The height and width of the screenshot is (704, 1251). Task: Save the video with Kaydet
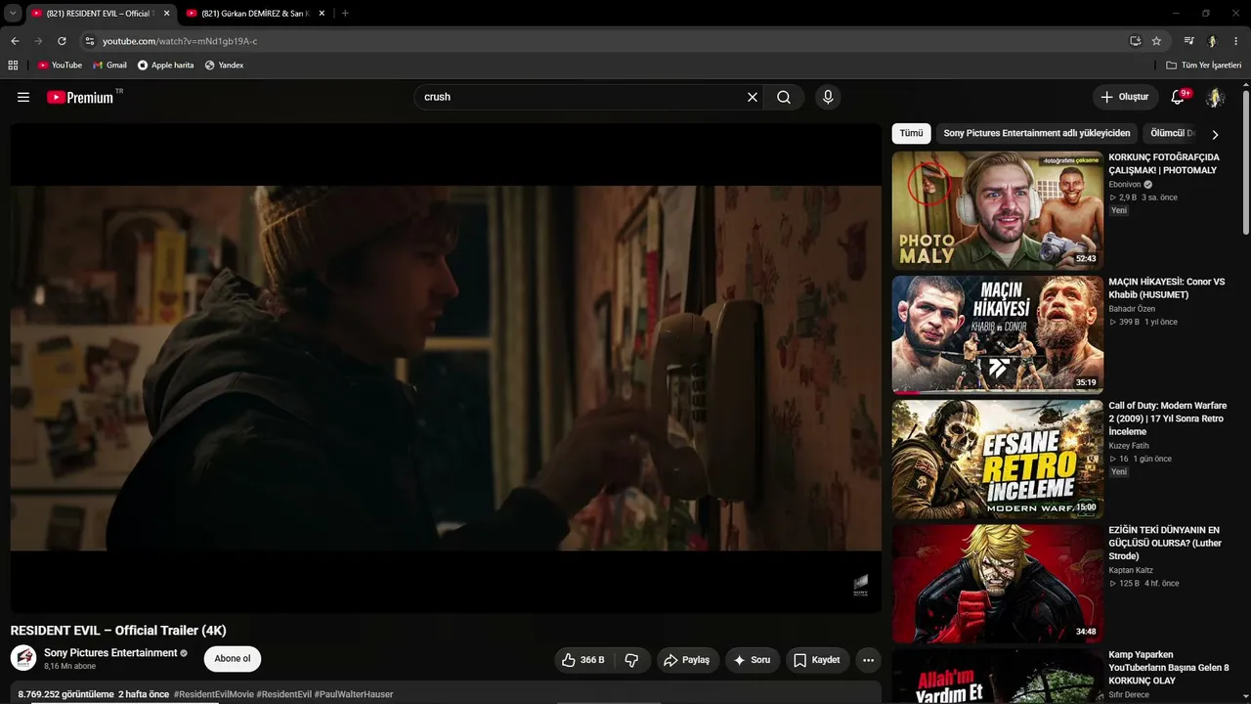pos(817,660)
